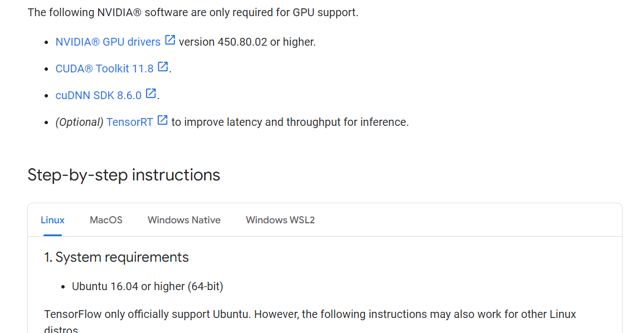Click external-link icon beside NVIDIA GPU drivers

point(171,40)
